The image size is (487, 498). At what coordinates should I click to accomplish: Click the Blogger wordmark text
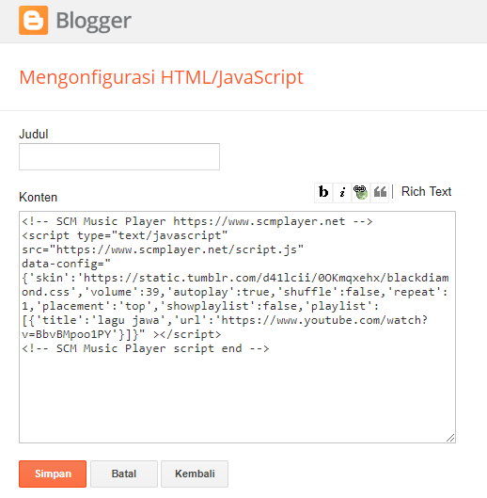click(94, 21)
